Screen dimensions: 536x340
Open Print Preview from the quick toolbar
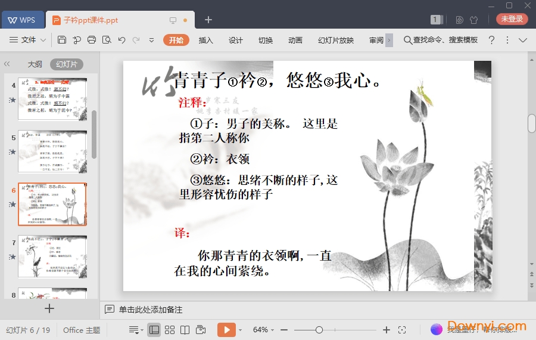click(107, 40)
